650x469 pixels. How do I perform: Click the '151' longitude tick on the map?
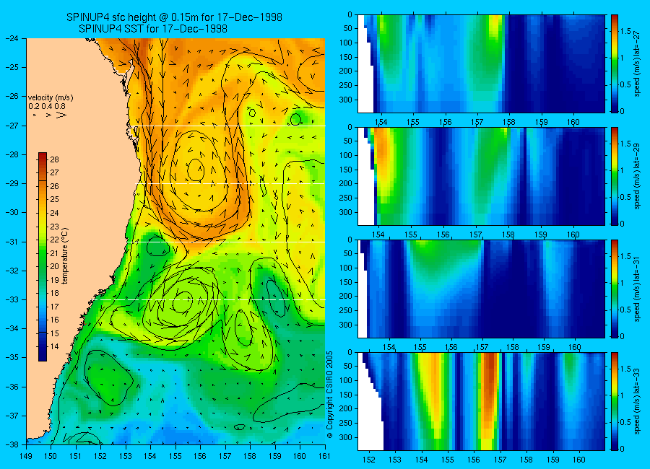(76, 456)
